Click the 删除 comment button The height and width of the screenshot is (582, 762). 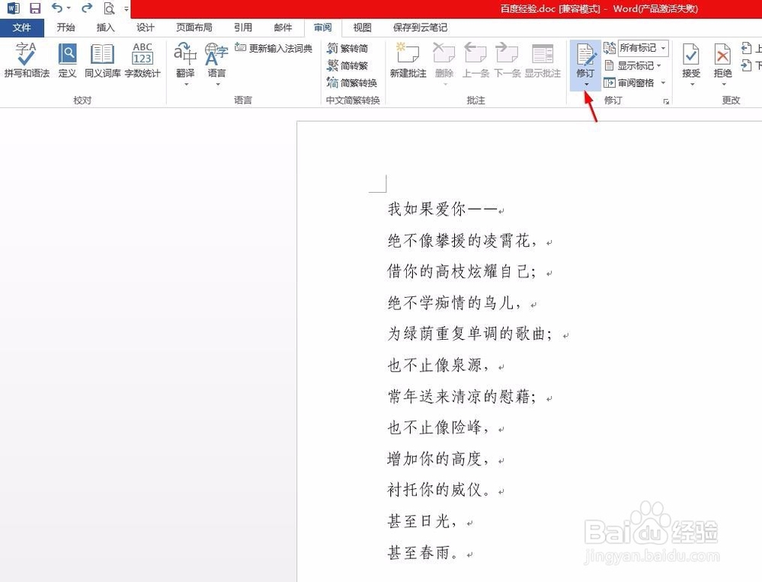[x=443, y=63]
